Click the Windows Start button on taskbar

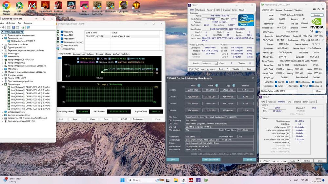[x=123, y=180]
